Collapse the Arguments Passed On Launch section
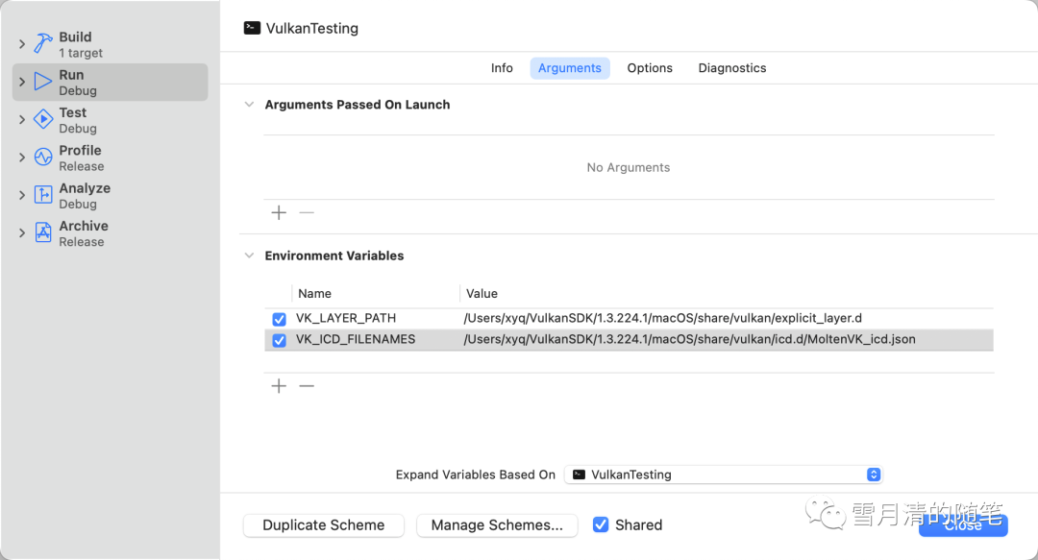The image size is (1038, 560). point(249,105)
